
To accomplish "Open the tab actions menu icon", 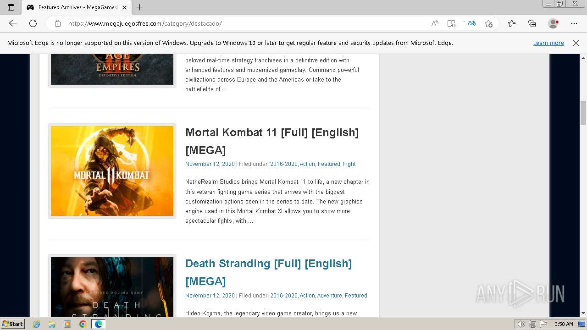I will click(x=11, y=7).
